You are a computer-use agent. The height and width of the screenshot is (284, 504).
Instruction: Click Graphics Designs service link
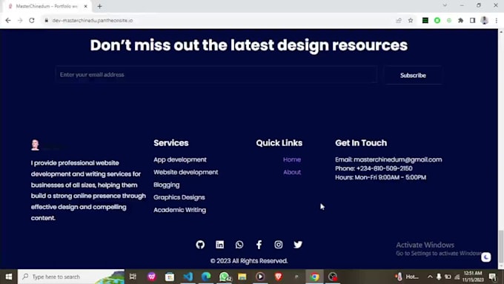[179, 197]
